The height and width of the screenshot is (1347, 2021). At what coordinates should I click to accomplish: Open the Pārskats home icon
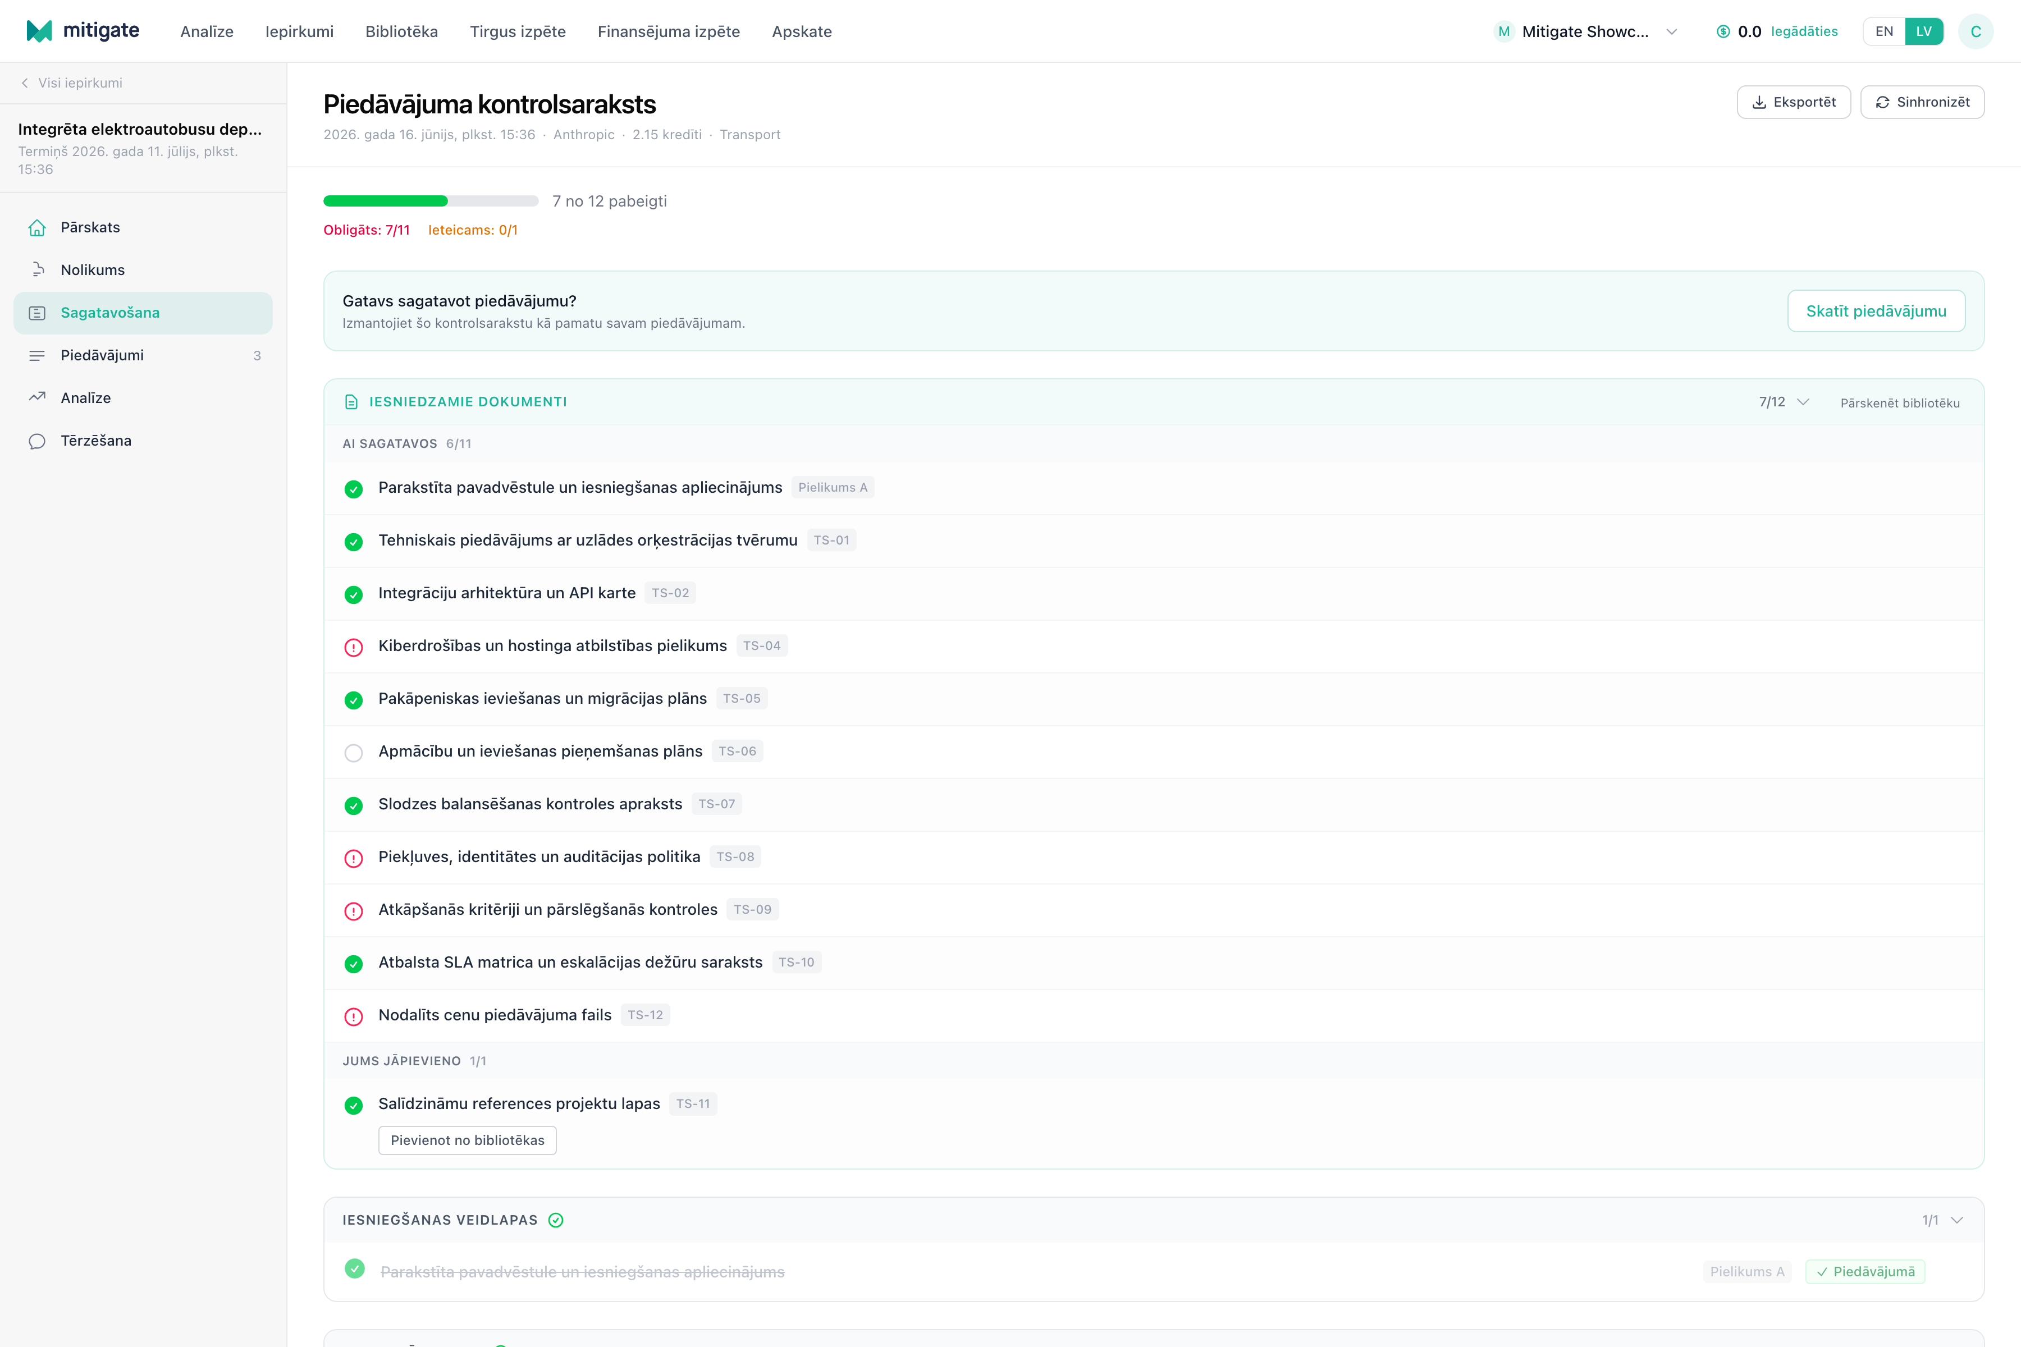coord(37,228)
